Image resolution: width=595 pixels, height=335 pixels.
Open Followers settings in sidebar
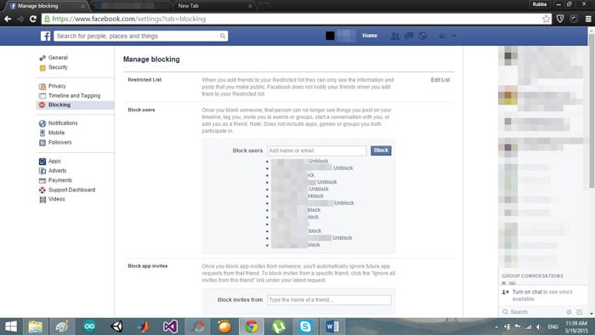point(59,142)
